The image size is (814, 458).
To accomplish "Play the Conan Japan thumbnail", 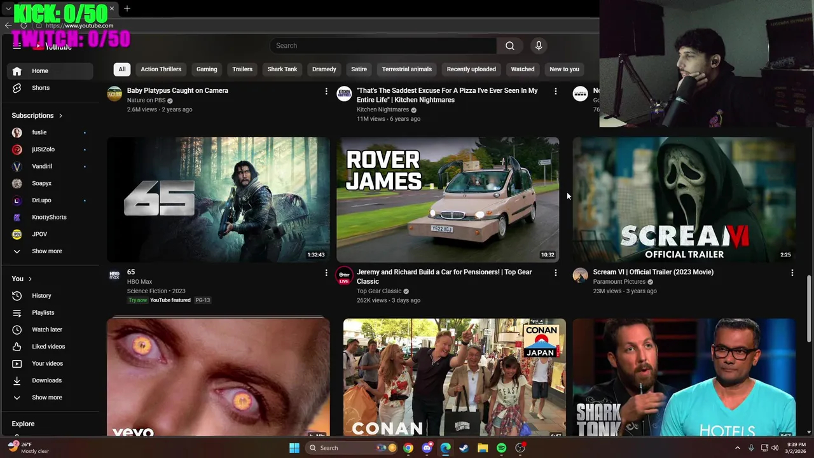I will click(454, 377).
